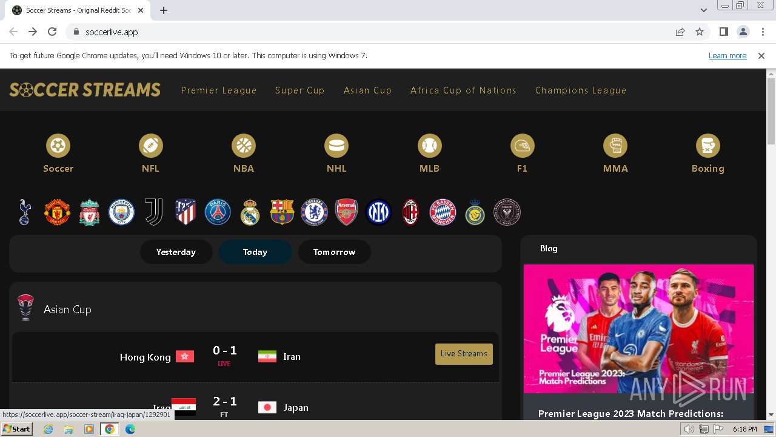This screenshot has height=437, width=776.
Task: Click the Iran team name
Action: pos(292,357)
